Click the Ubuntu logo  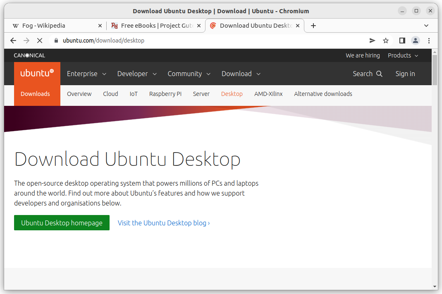36,73
